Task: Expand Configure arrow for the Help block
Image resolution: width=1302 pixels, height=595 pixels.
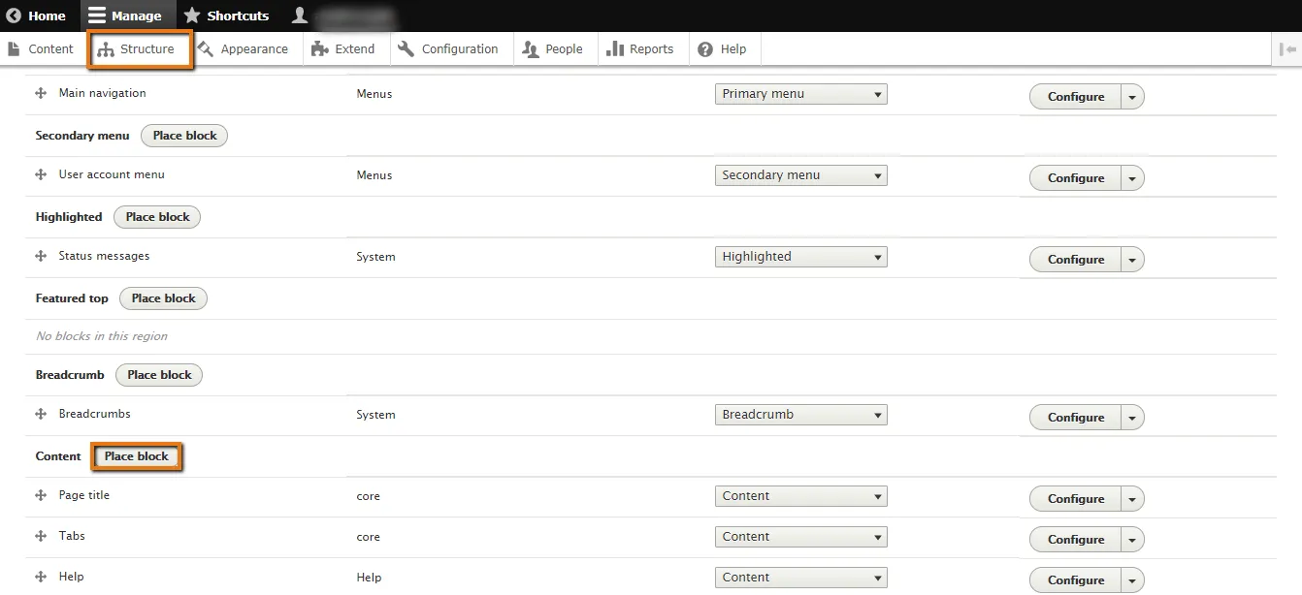Action: click(1132, 580)
